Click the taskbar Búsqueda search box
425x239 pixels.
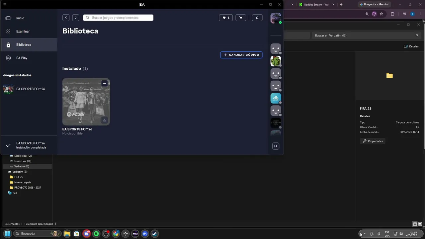tap(37, 234)
